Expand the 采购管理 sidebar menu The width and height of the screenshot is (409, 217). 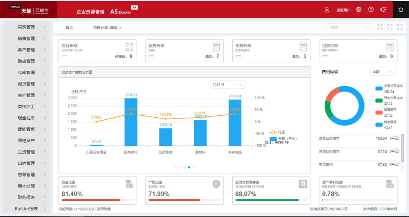[x=26, y=27]
